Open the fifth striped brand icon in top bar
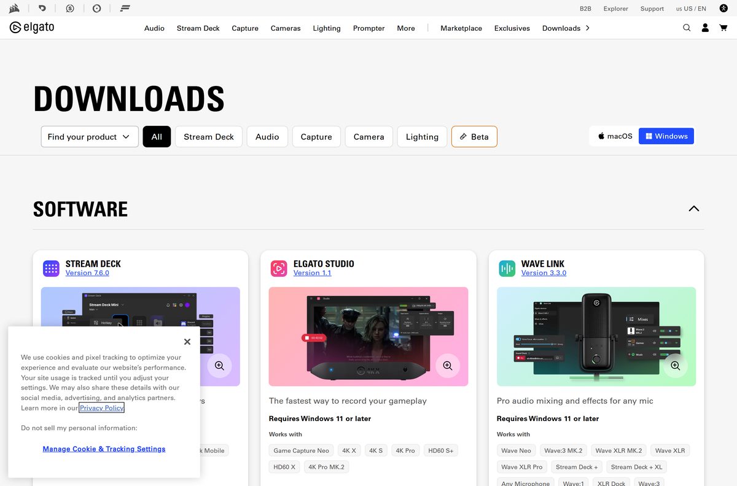This screenshot has width=737, height=486. pyautogui.click(x=125, y=9)
